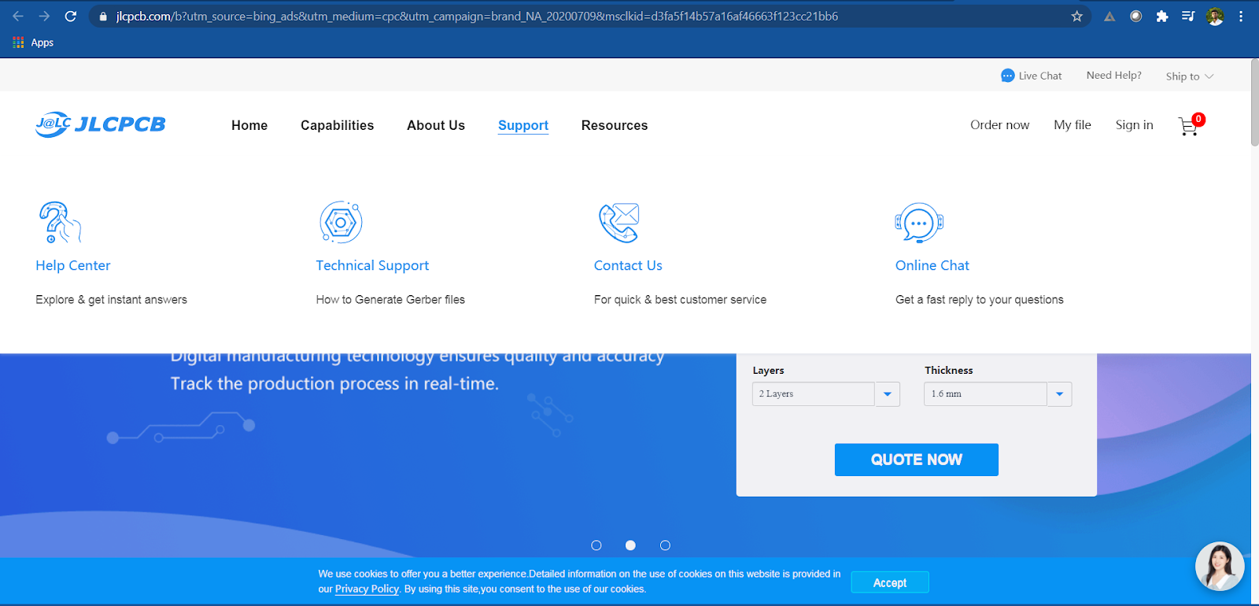Click the QUOTE NOW button
Viewport: 1259px width, 606px height.
click(917, 460)
